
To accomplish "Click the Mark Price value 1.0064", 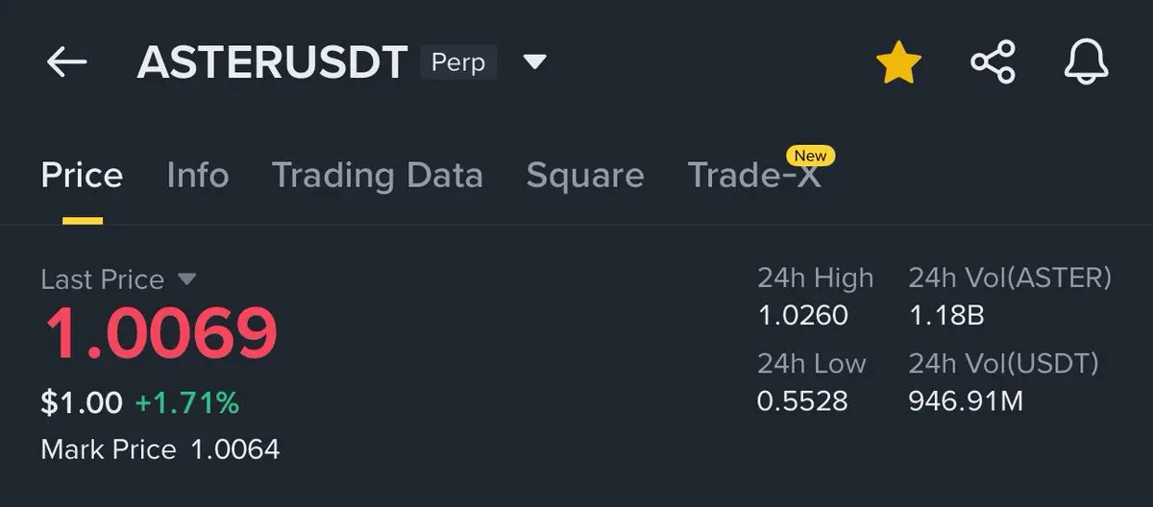I will click(235, 448).
